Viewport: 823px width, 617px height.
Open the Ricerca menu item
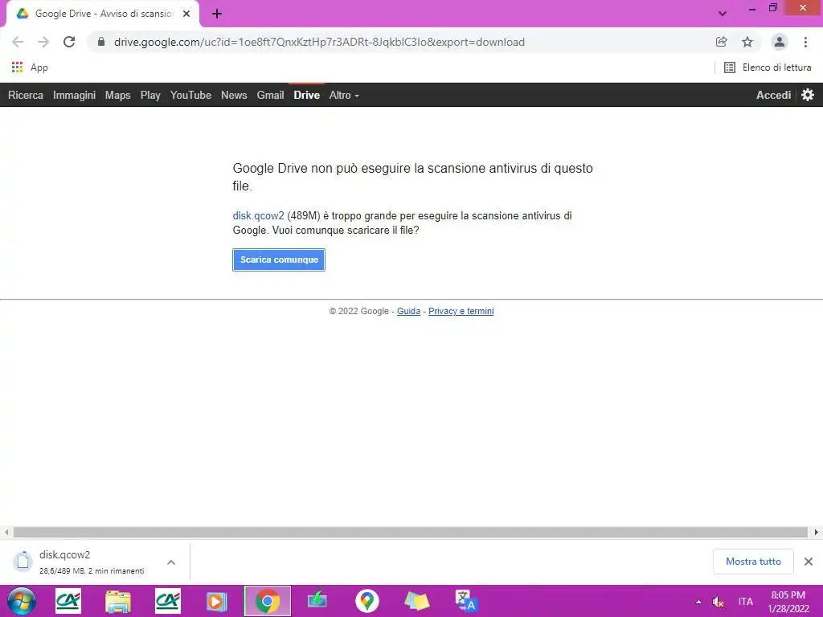(x=25, y=95)
